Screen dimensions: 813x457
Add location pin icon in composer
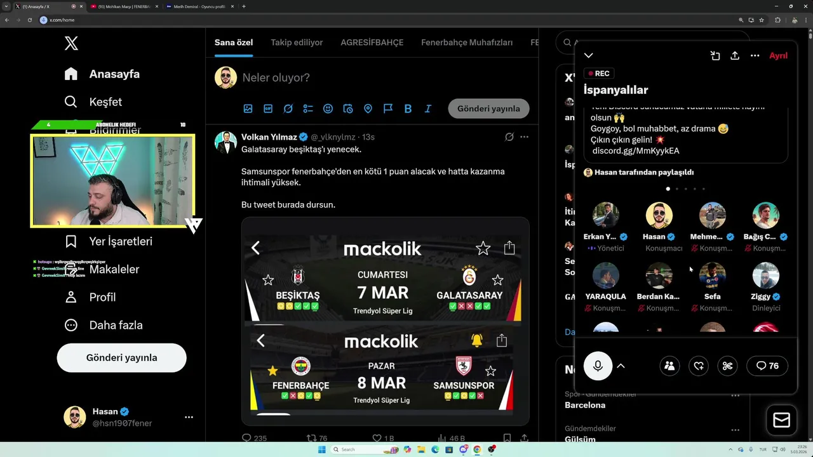click(x=368, y=109)
